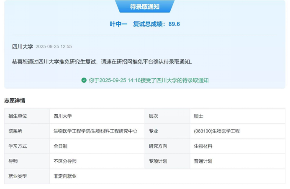The height and width of the screenshot is (189, 290).
Task: Click the (083100)生物医学工程 value cell
Action: pyautogui.click(x=237, y=131)
